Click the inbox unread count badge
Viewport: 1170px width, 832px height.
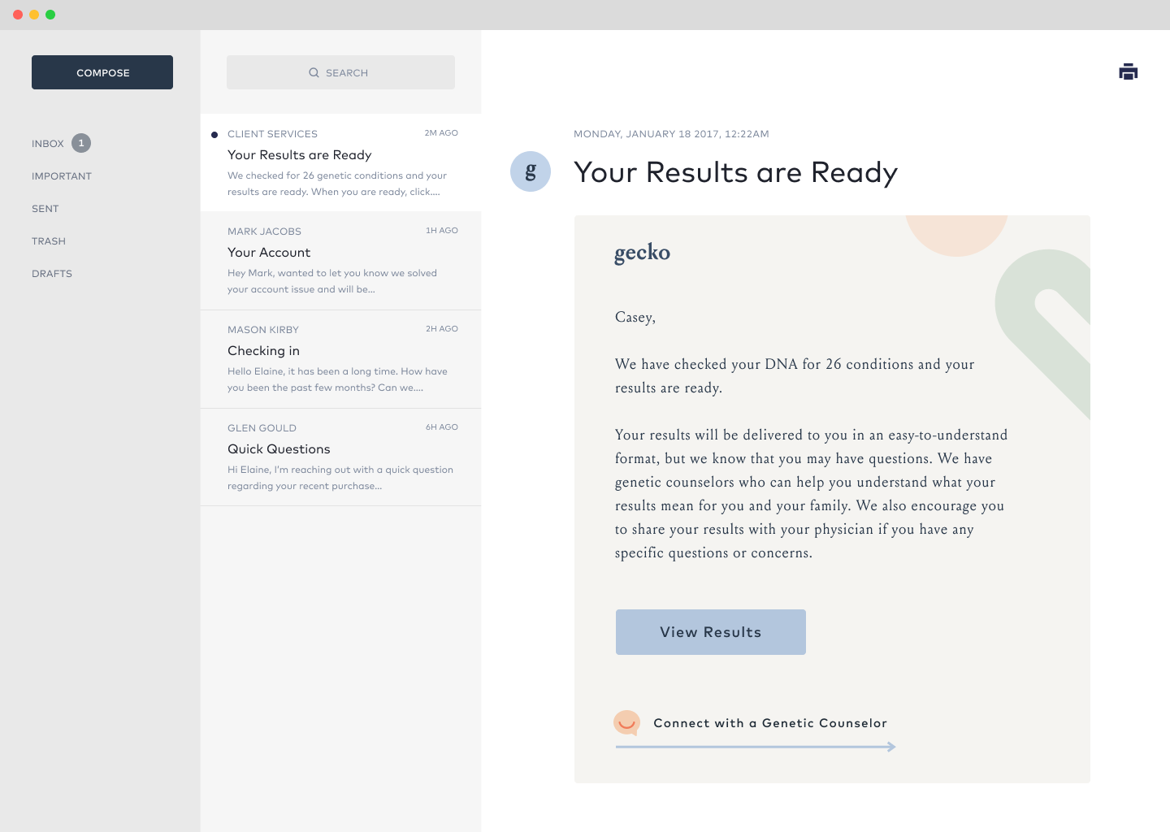click(81, 143)
